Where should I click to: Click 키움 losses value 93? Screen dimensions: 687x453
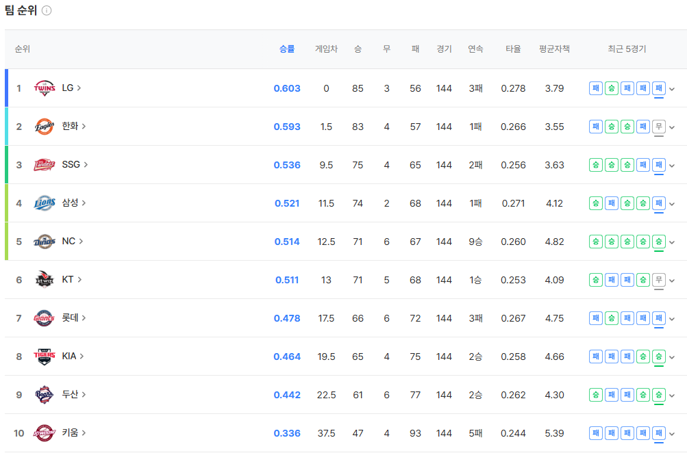coord(415,433)
